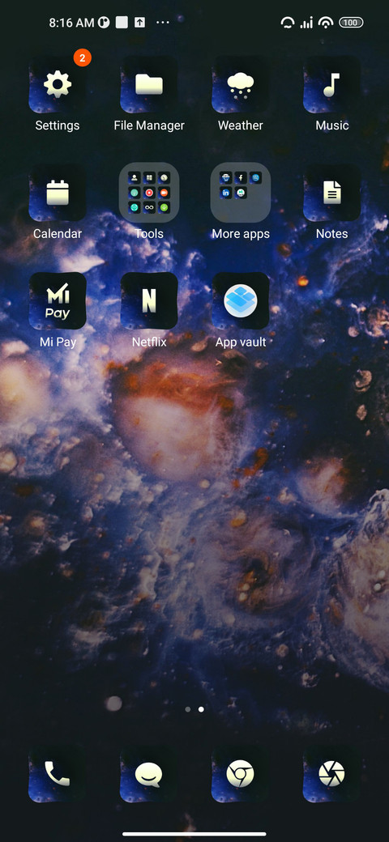Screen dimensions: 389x842
Task: Open the Weather app
Action: pos(240,85)
